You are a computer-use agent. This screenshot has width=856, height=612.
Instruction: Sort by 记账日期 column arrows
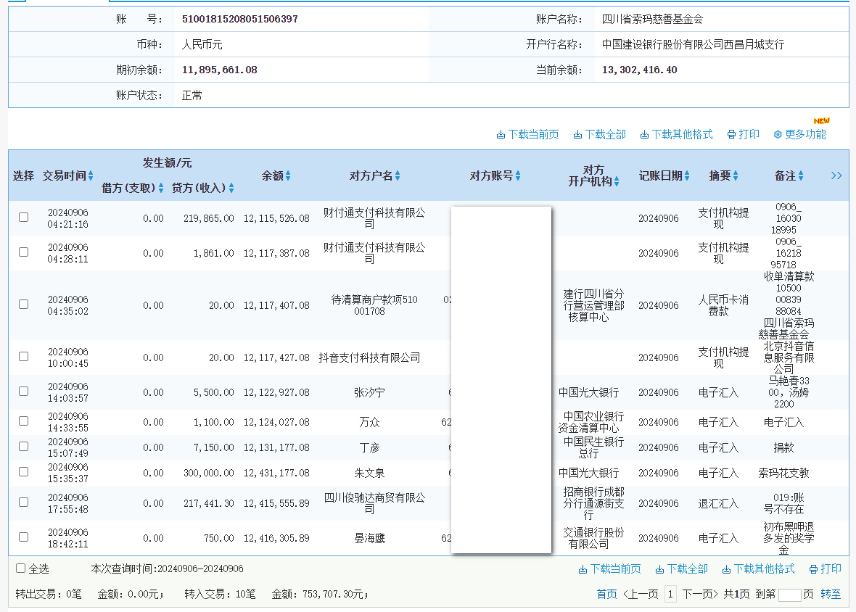(x=687, y=175)
